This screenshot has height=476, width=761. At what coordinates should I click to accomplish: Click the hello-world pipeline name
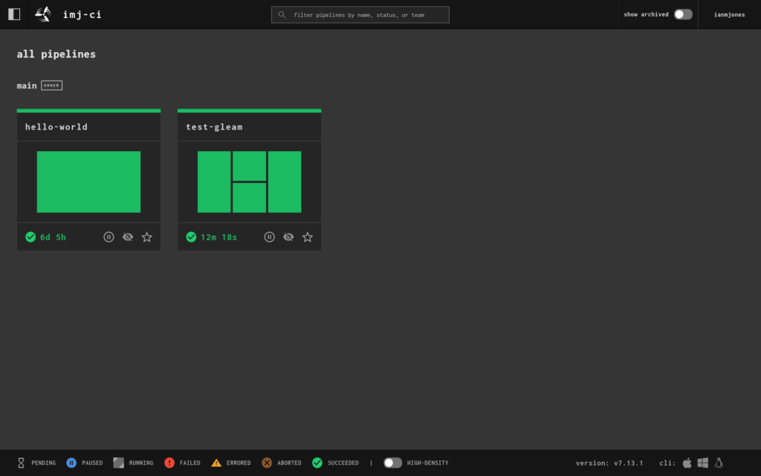click(56, 126)
